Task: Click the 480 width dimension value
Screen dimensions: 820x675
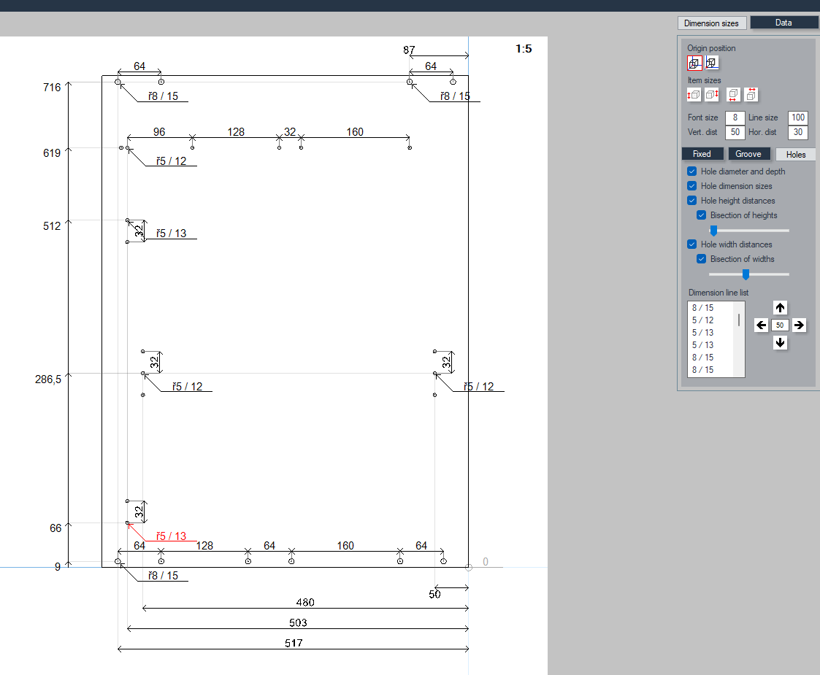Action: pos(305,602)
